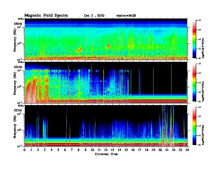
Task: Click the hour 9 tick label
Action: (85, 150)
